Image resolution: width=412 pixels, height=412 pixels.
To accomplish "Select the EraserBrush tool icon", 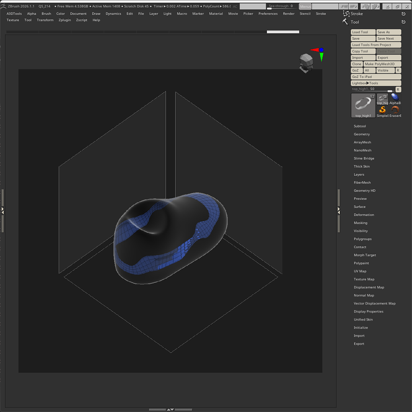I will point(395,110).
